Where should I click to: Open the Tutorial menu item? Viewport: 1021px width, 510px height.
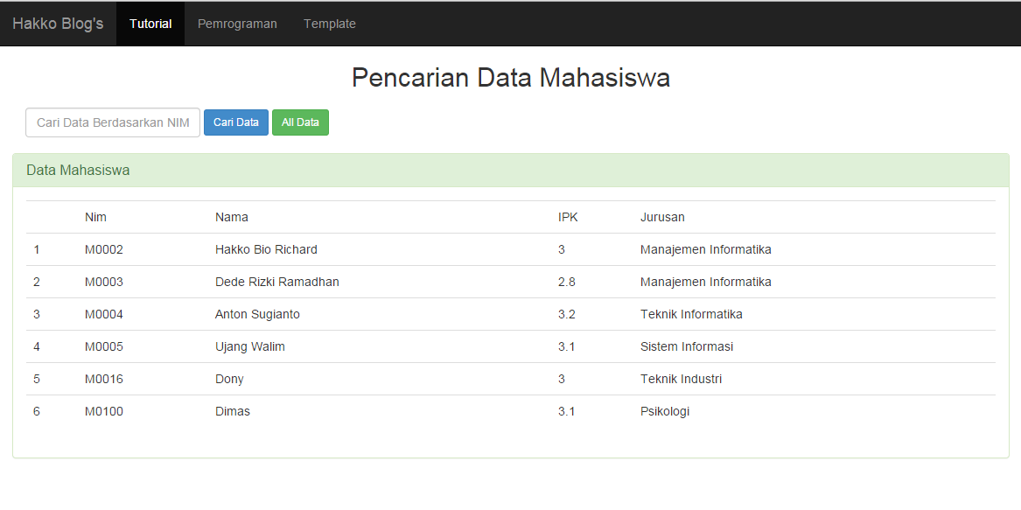(x=150, y=24)
